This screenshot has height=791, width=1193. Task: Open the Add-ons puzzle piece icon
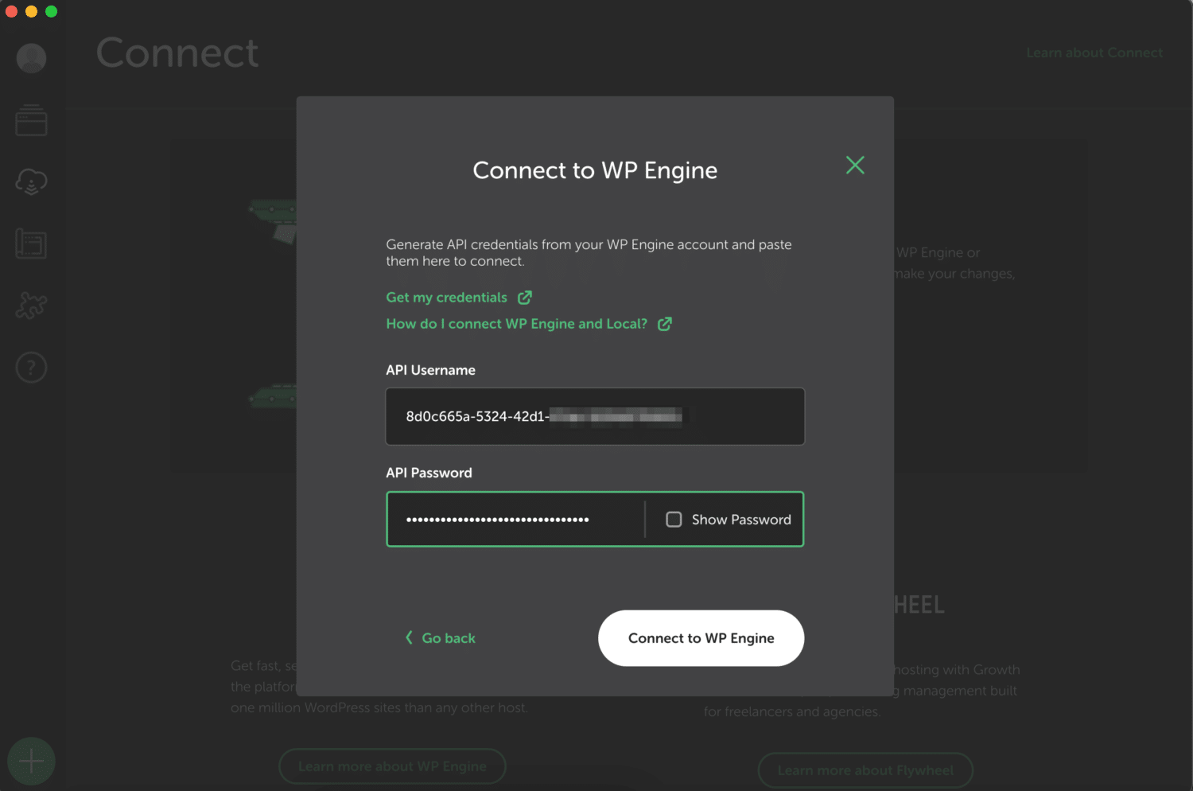point(31,306)
